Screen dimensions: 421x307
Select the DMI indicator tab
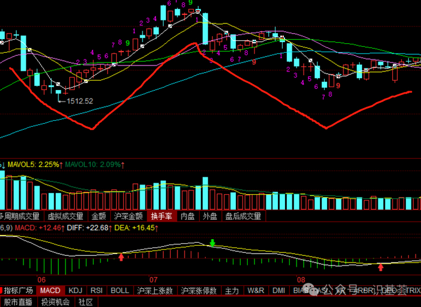(x=278, y=291)
